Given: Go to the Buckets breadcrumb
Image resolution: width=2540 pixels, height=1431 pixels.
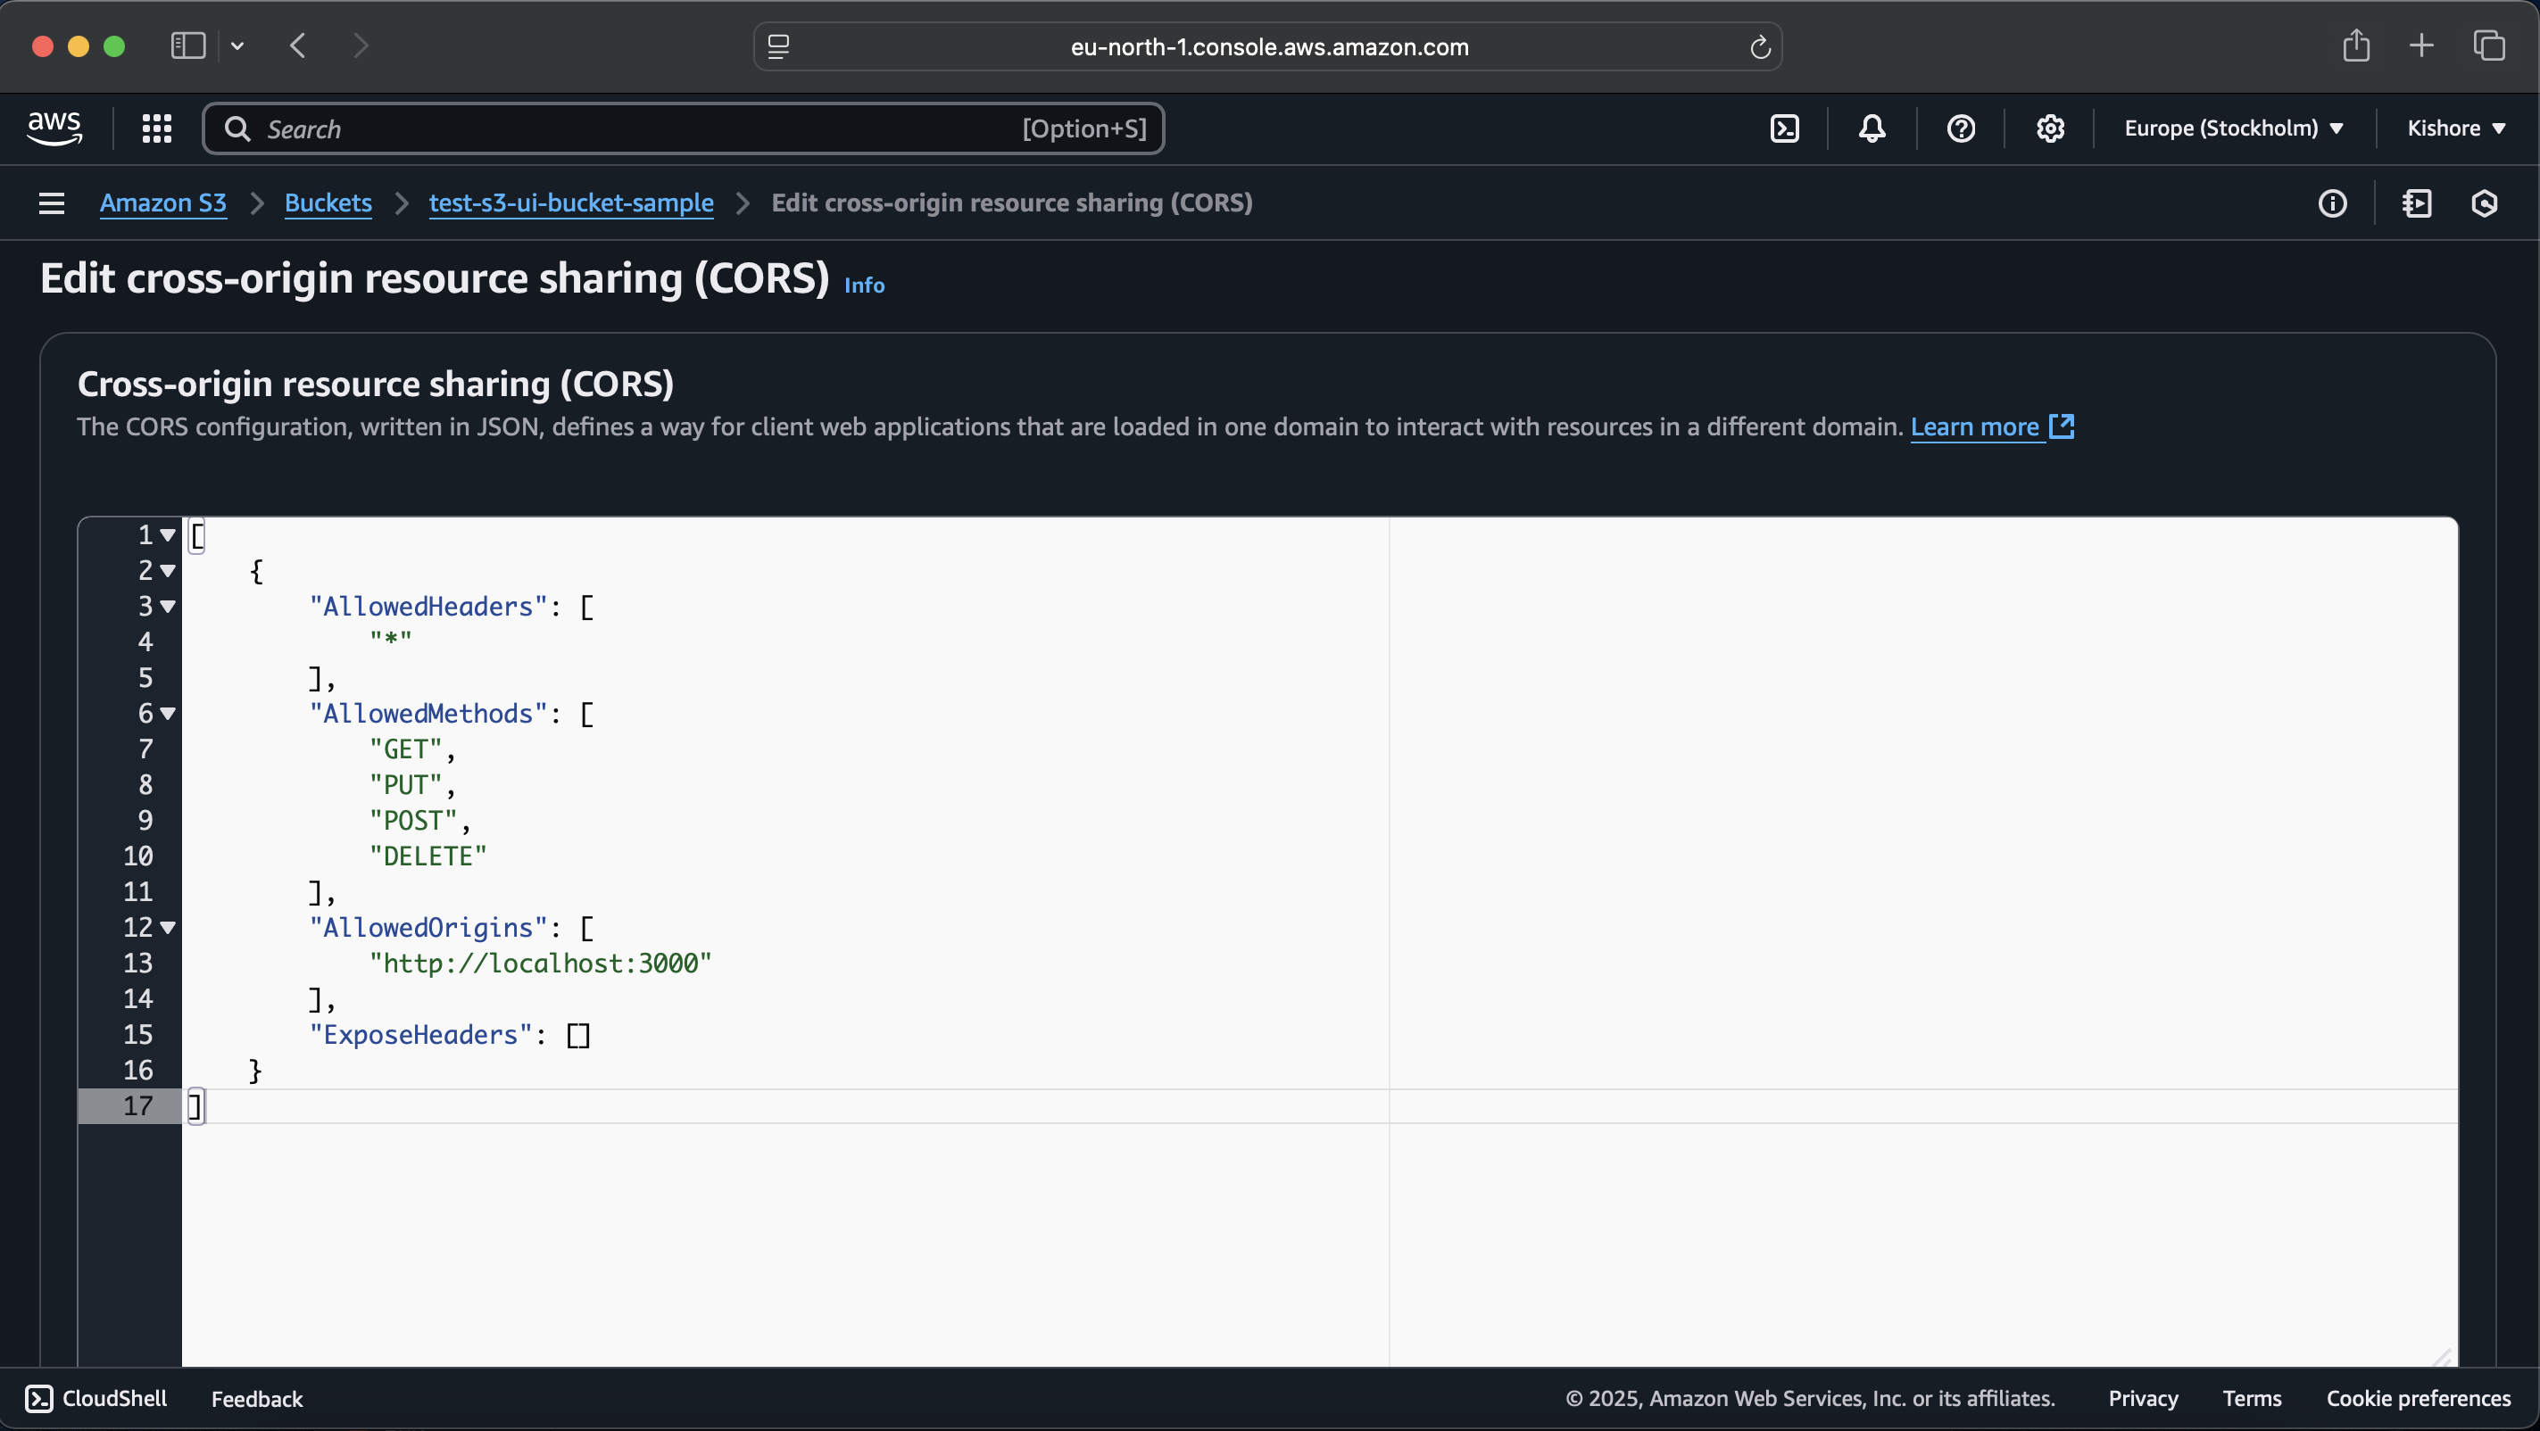Looking at the screenshot, I should tap(328, 203).
